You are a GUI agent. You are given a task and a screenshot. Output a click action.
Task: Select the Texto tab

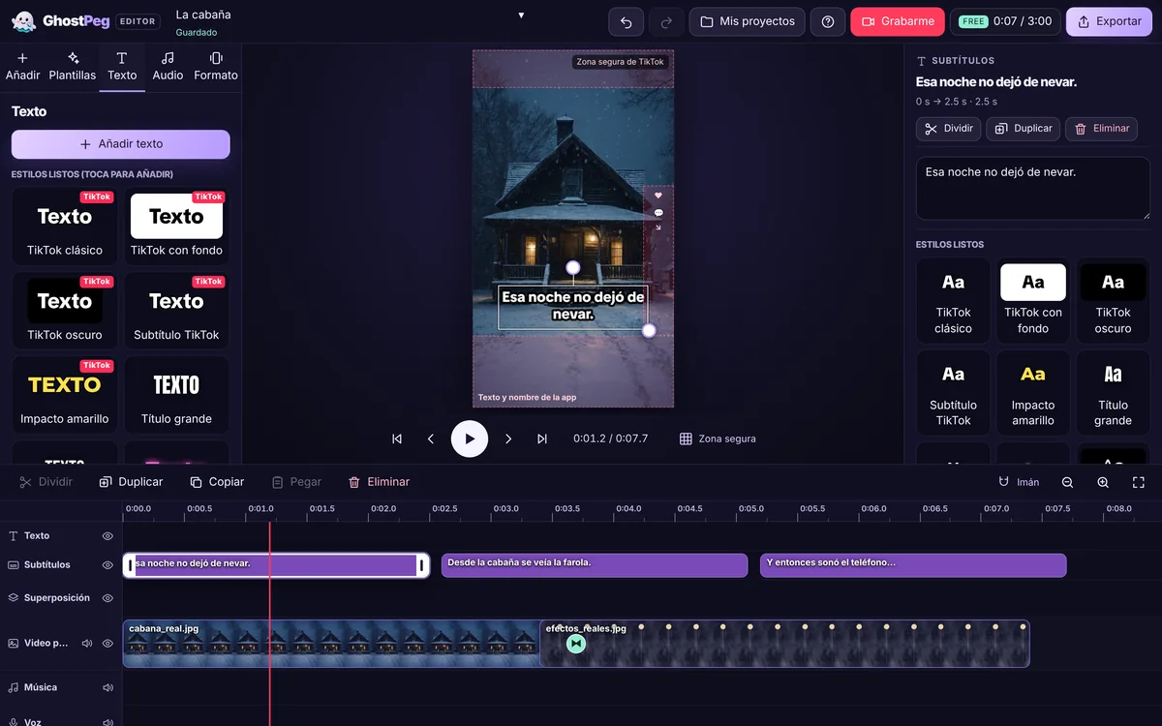click(122, 67)
